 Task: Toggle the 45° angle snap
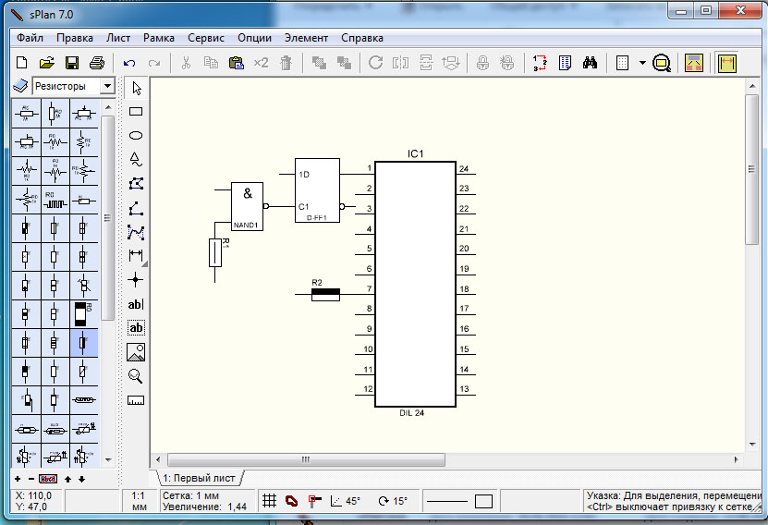pyautogui.click(x=346, y=501)
